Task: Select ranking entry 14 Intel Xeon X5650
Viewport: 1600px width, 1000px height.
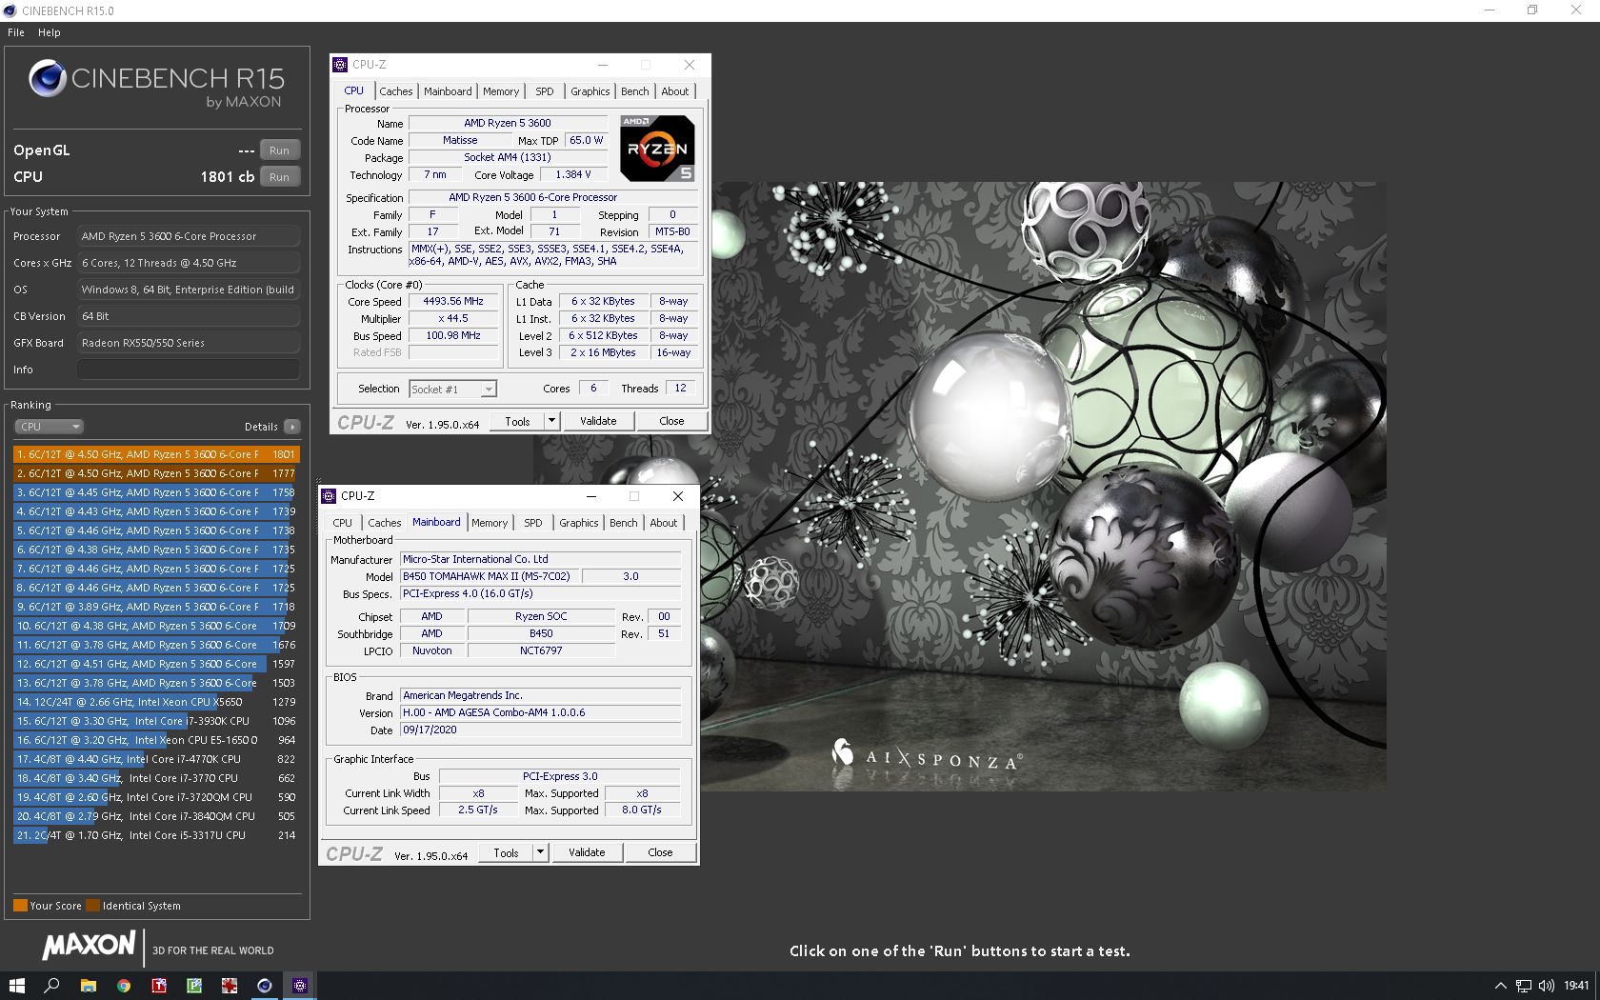Action: (x=156, y=702)
